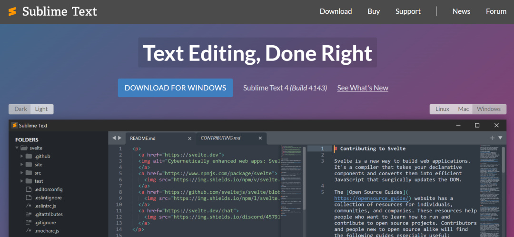
Task: Select the .editorconfig file
Action: tap(49, 189)
